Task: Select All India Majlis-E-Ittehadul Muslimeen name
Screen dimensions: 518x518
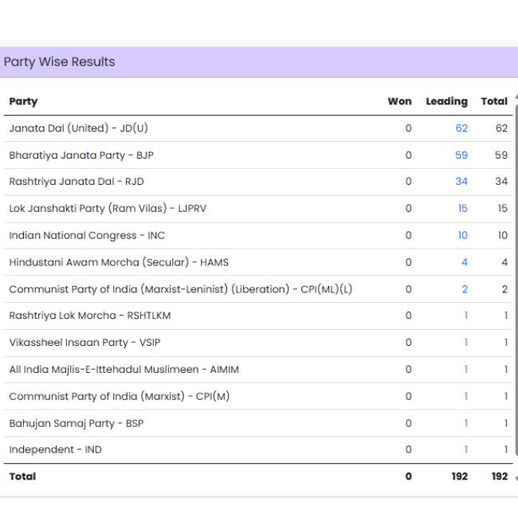Action: click(x=124, y=369)
